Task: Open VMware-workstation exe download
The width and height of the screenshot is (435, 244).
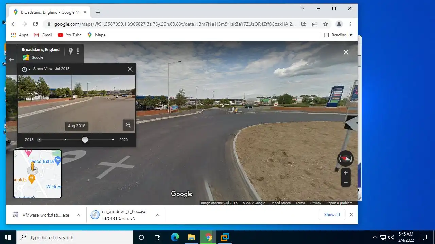Action: pos(41,215)
